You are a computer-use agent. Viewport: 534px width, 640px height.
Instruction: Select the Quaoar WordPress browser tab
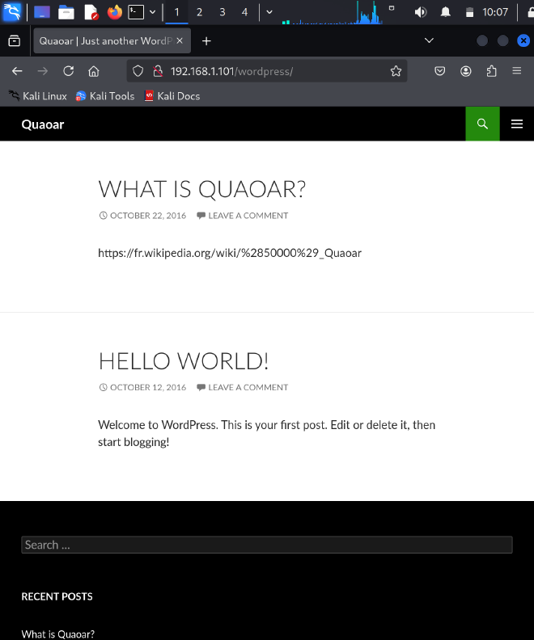pyautogui.click(x=105, y=41)
